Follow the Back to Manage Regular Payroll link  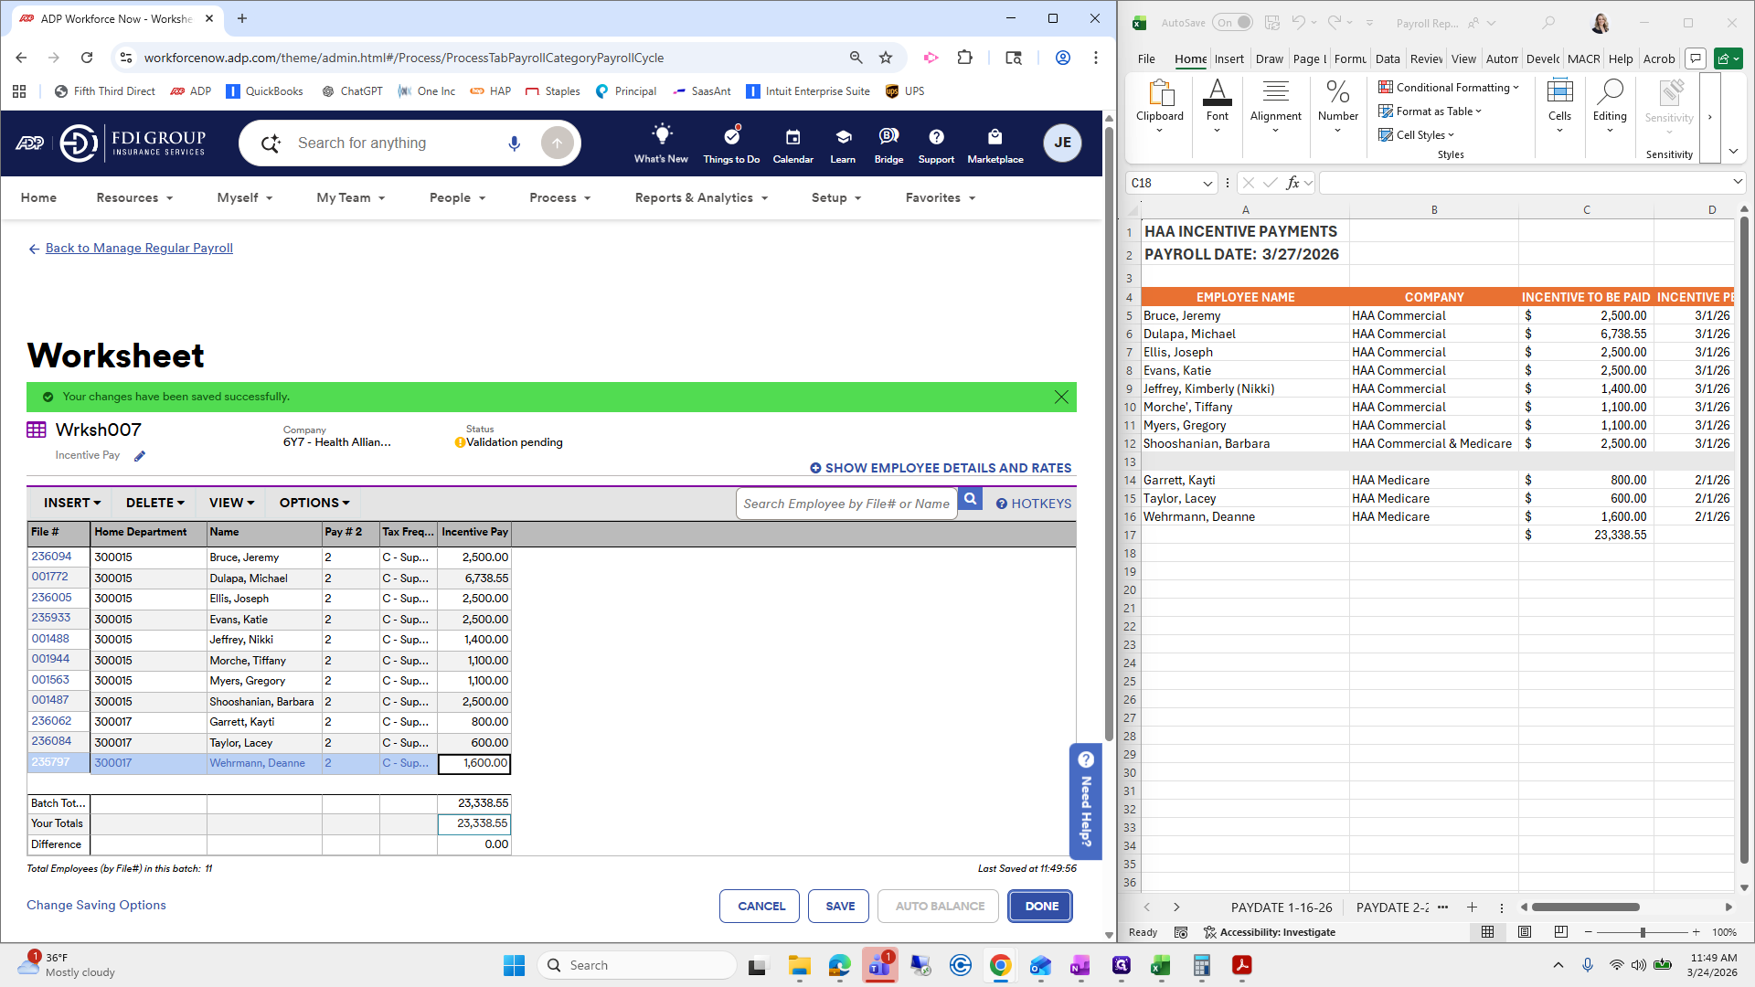138,248
